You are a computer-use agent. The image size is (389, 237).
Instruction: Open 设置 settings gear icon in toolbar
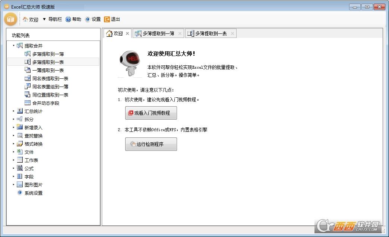[x=87, y=19]
